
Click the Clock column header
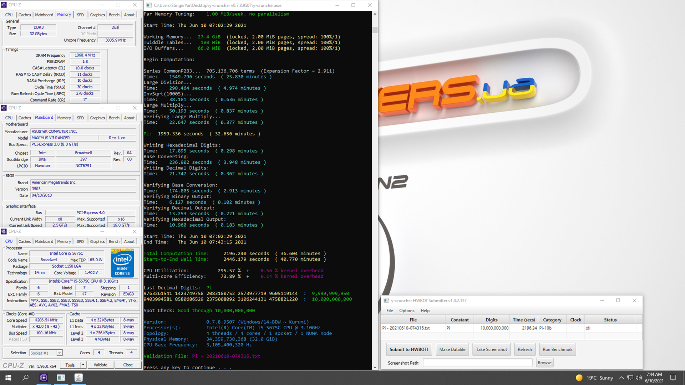pyautogui.click(x=575, y=320)
